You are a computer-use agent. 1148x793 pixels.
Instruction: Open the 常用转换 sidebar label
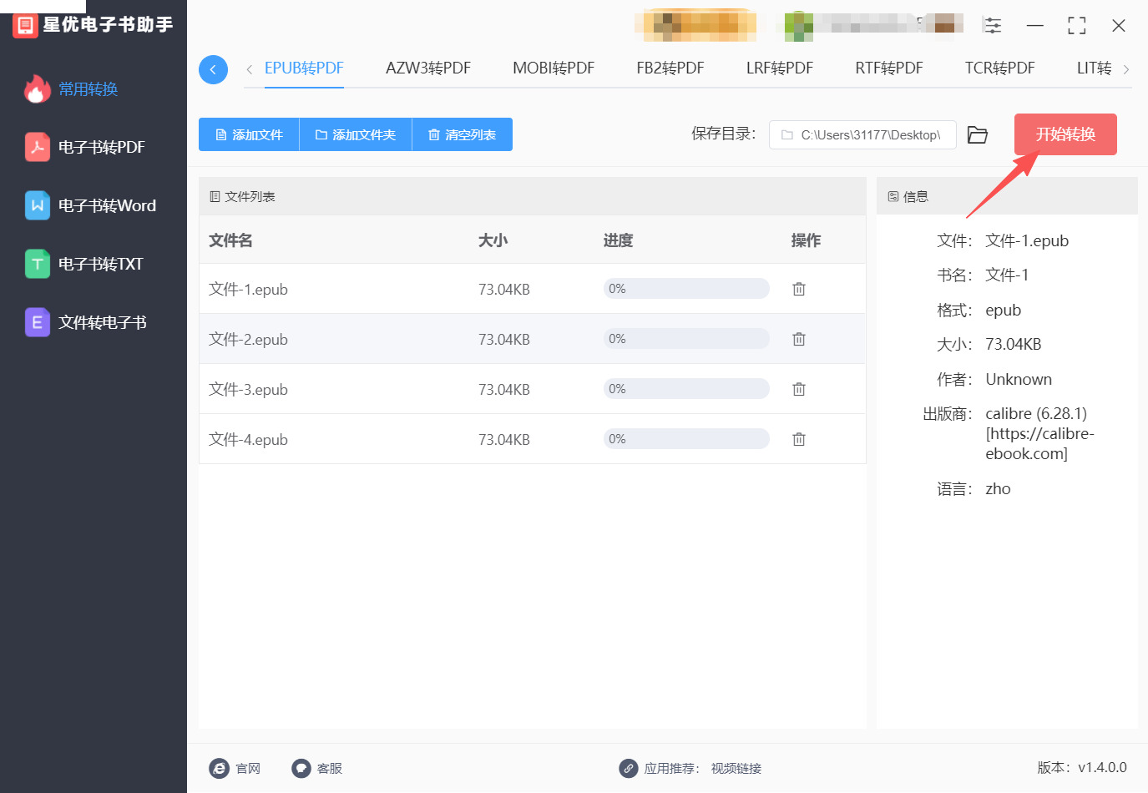(89, 89)
